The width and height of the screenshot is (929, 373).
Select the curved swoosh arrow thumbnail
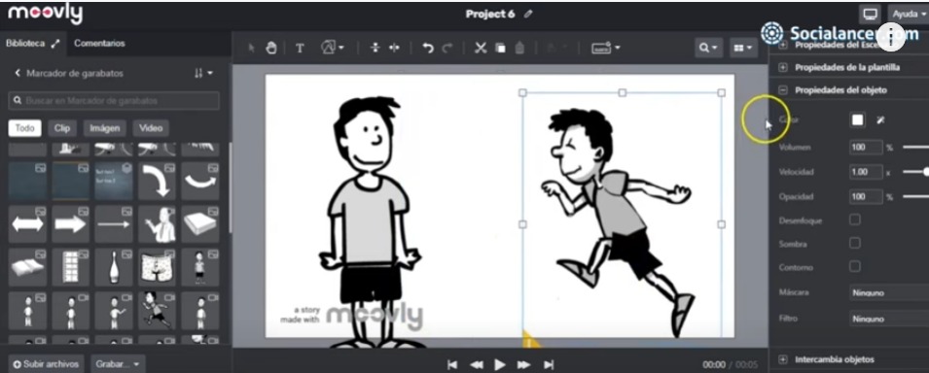click(x=200, y=182)
